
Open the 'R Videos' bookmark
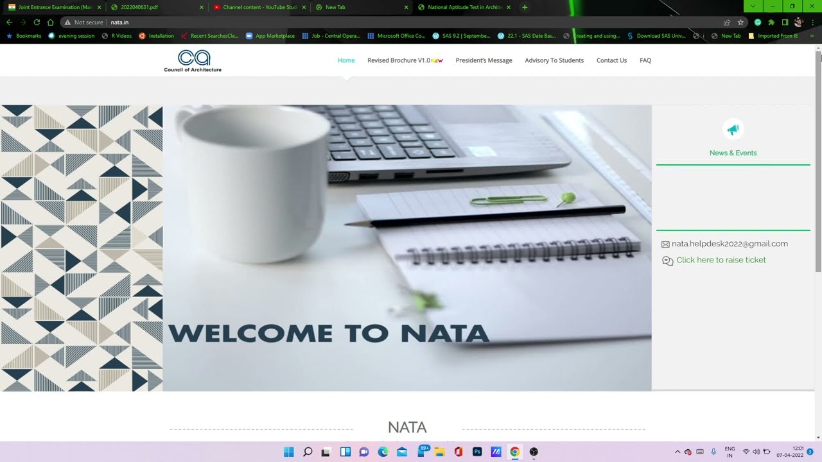click(116, 36)
